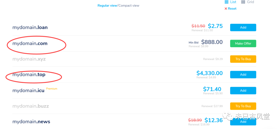Select the List layout label
Screen dimensions: 279x129
[233, 2]
